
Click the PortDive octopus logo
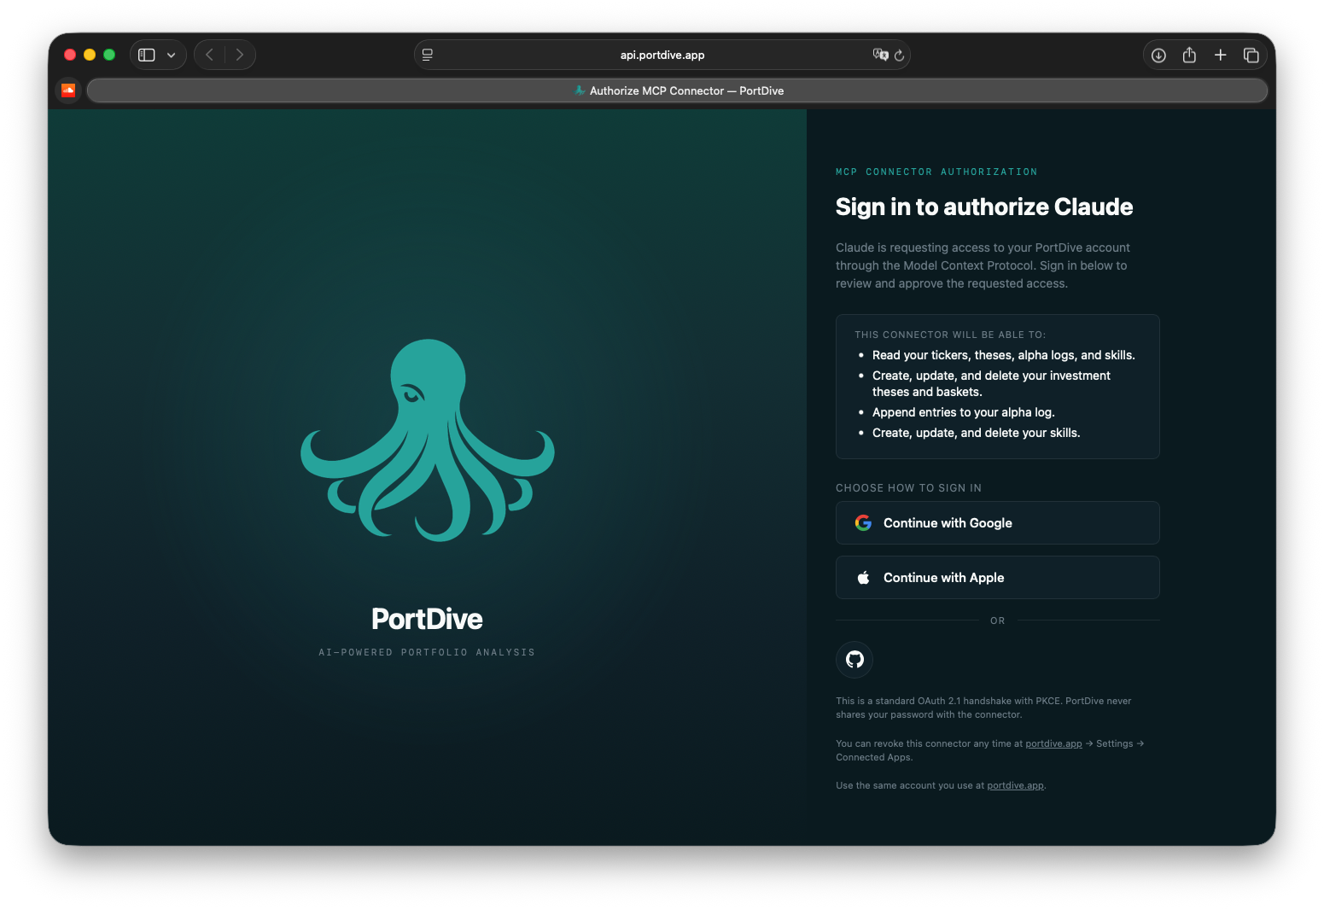(x=428, y=440)
